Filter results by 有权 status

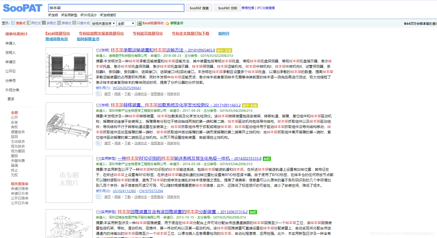[x=14, y=127]
